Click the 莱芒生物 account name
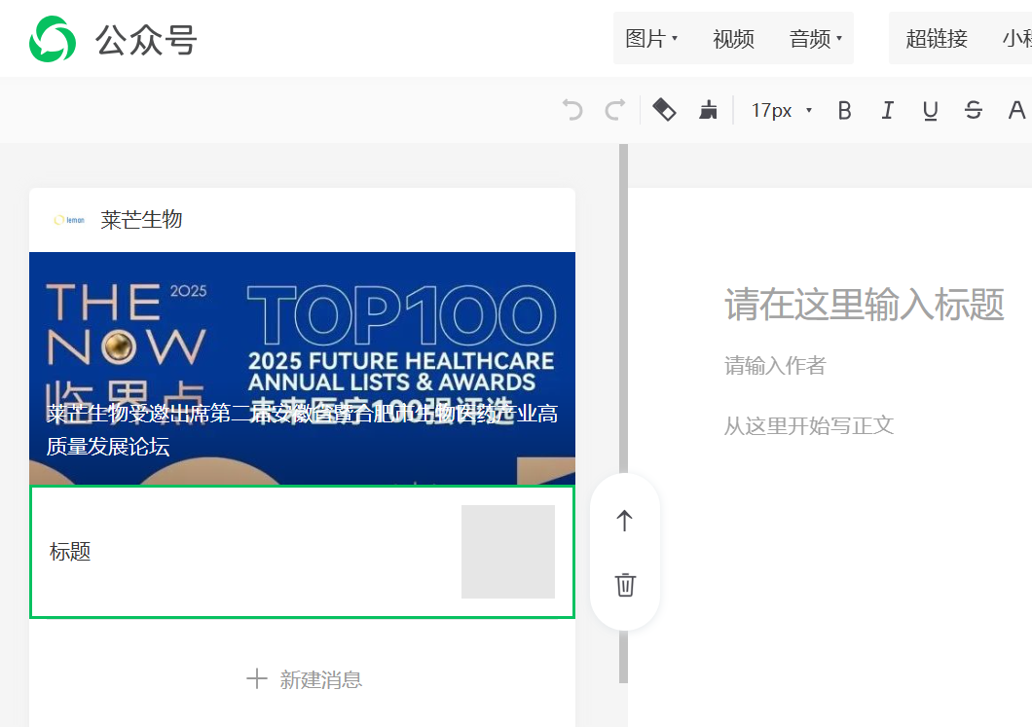The height and width of the screenshot is (727, 1032). [x=141, y=220]
